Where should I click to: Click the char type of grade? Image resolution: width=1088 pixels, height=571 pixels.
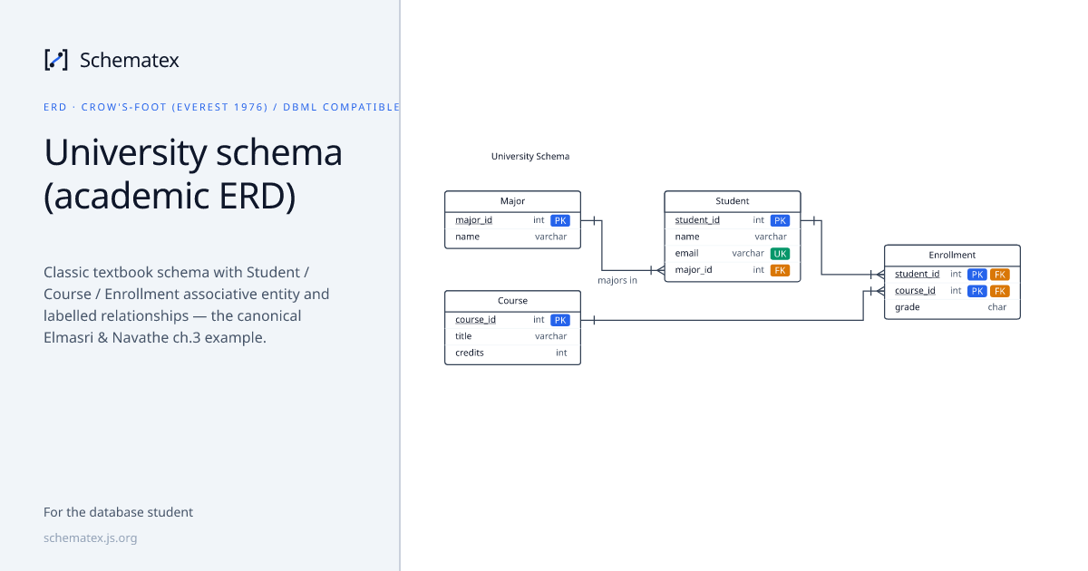click(x=997, y=307)
